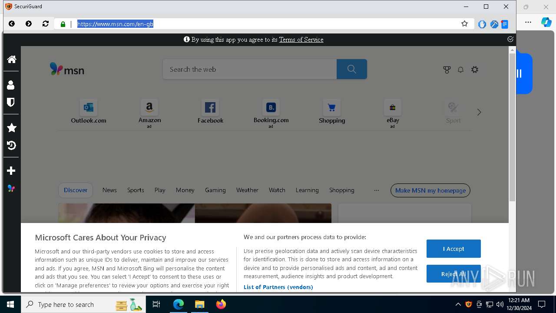Click the Reject All privacy button
Viewport: 556px width, 313px height.
[x=453, y=274]
